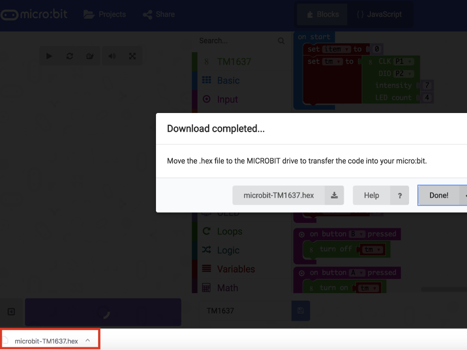The image size is (467, 350).
Task: Open tm dropdown in turn on block
Action: point(368,288)
